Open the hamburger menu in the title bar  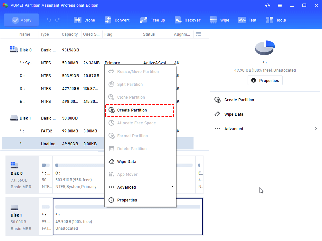(280, 5)
